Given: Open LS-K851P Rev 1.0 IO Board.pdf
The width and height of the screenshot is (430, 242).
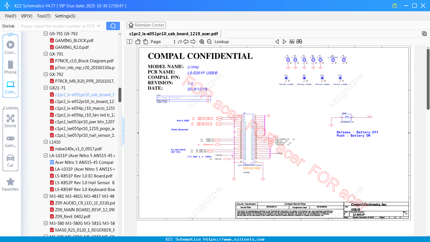Looking at the screenshot, I should click(x=84, y=176).
